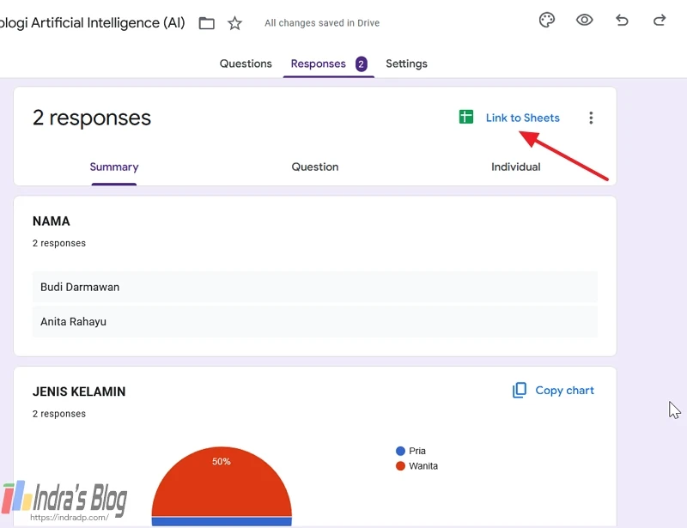The image size is (687, 528).
Task: Switch to the Questions tab
Action: [246, 63]
